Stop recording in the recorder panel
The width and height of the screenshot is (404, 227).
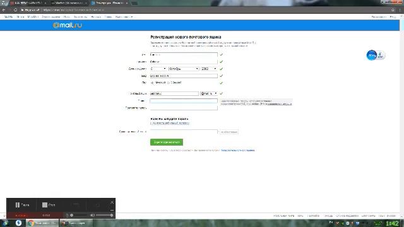coord(49,205)
